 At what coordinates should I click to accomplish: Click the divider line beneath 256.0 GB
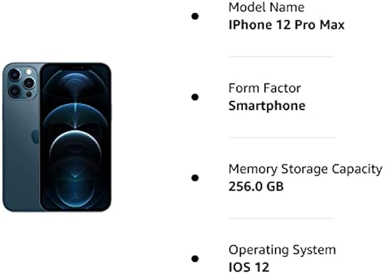click(x=281, y=218)
